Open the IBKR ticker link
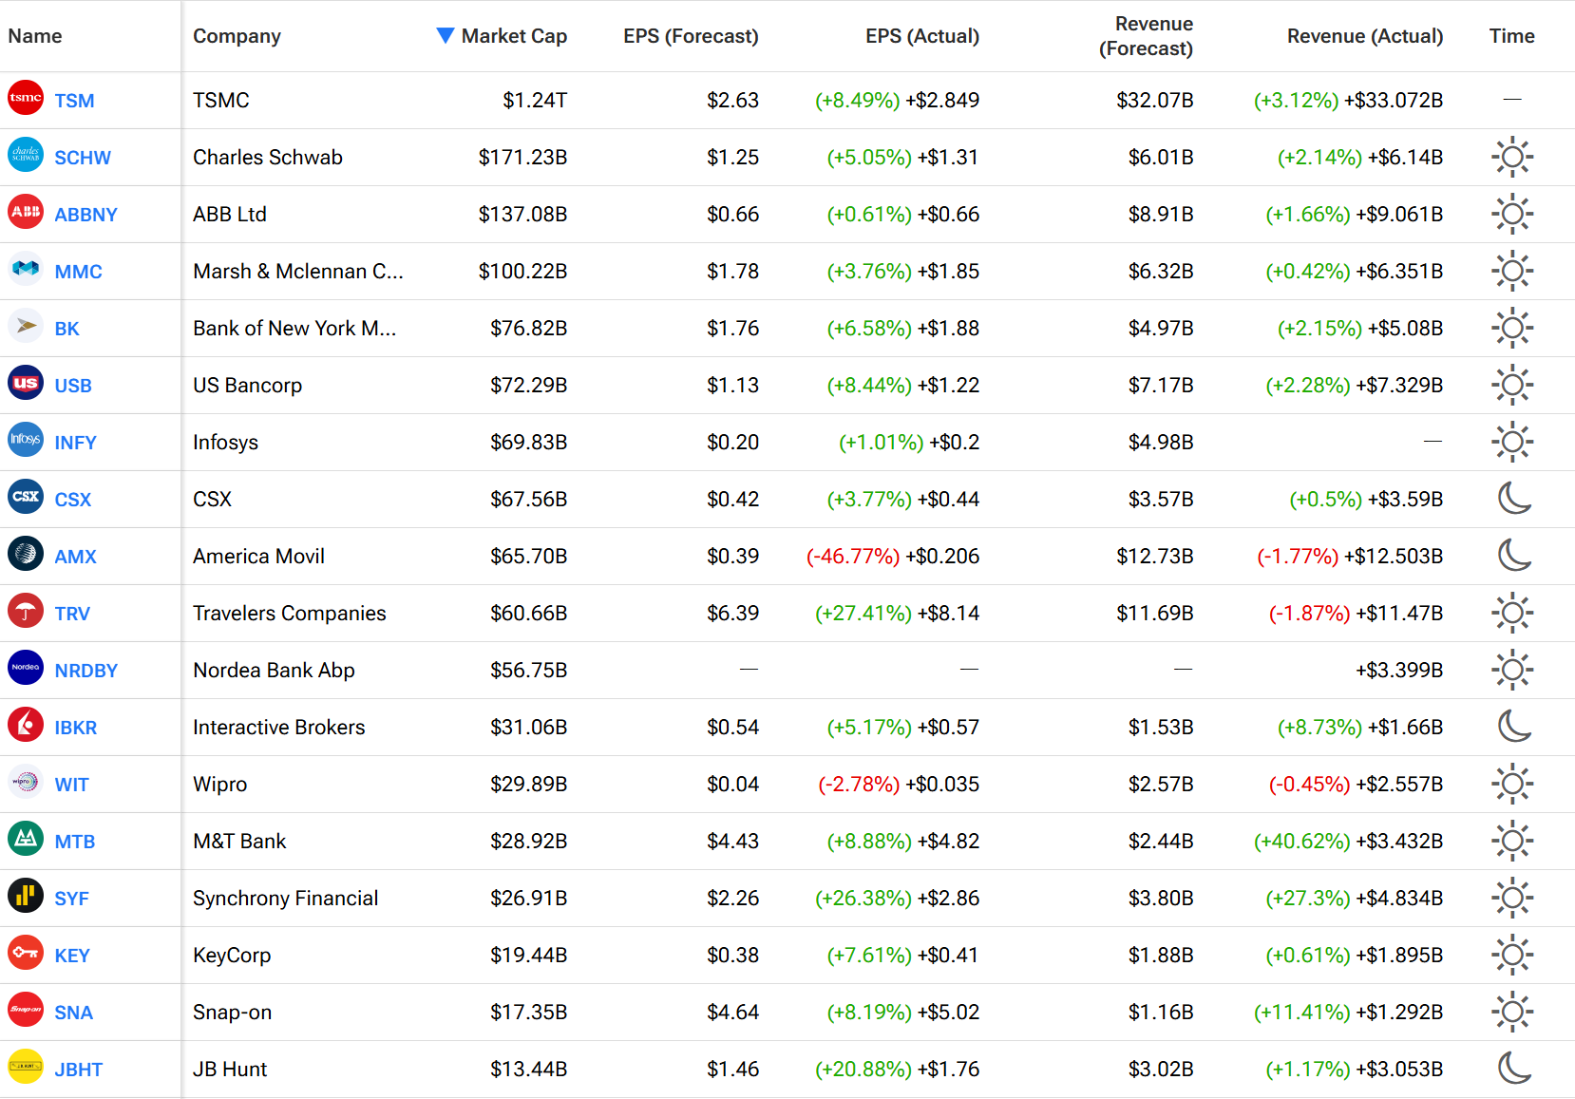Screen dimensions: 1575x1099 [75, 728]
